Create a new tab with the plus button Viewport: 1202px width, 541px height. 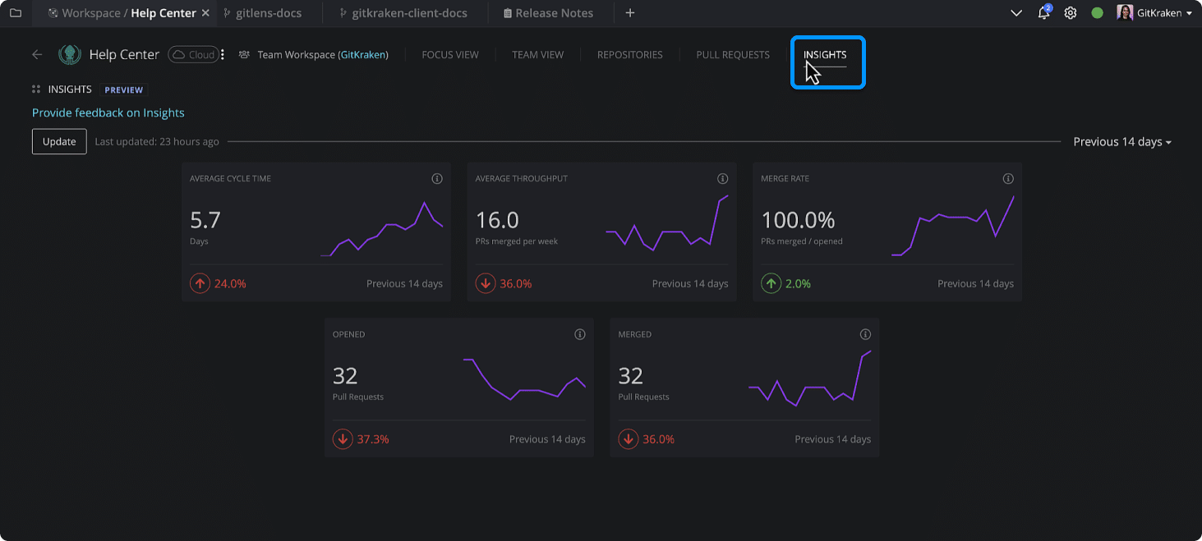[x=629, y=13]
